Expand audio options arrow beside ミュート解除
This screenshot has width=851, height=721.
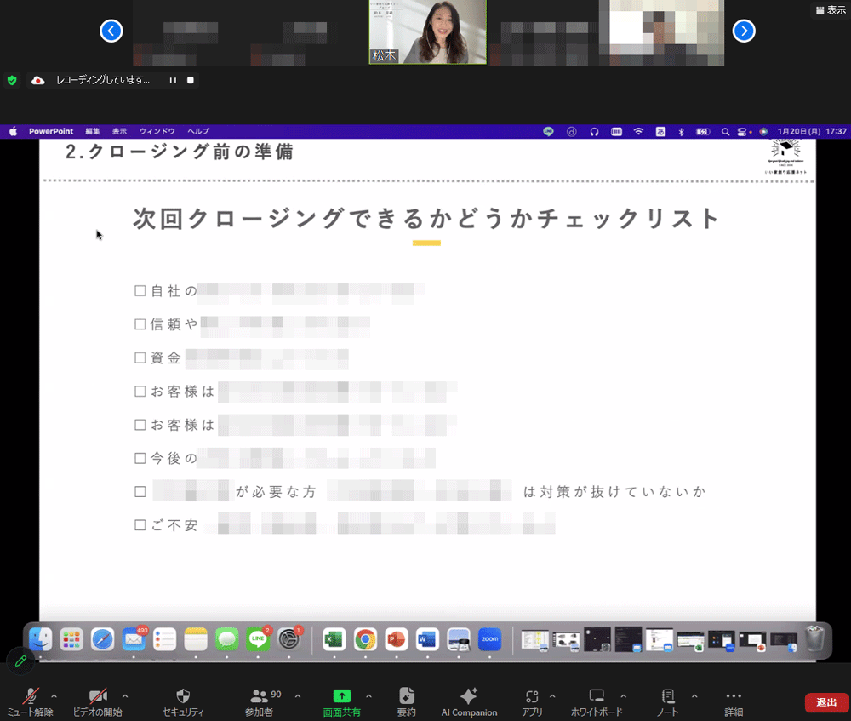pos(54,695)
